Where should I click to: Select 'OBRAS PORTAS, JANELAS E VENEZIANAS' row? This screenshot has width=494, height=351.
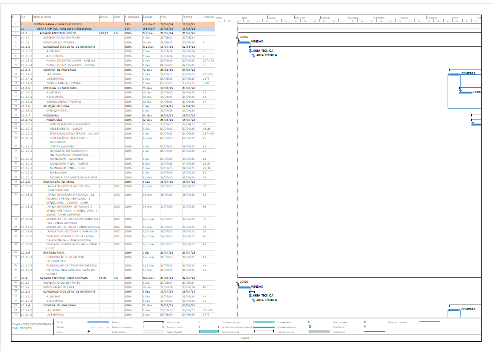(x=67, y=28)
